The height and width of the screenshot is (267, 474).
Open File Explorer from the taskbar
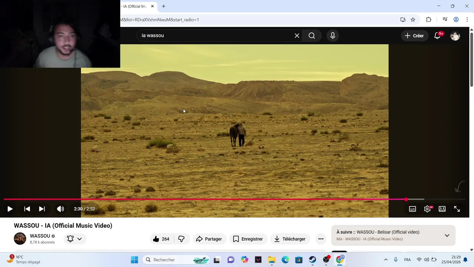click(272, 260)
